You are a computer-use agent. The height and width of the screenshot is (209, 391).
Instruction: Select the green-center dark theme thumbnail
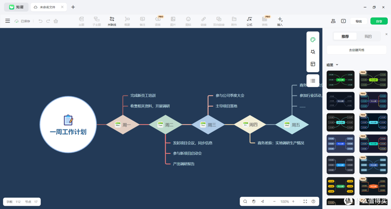point(340,80)
